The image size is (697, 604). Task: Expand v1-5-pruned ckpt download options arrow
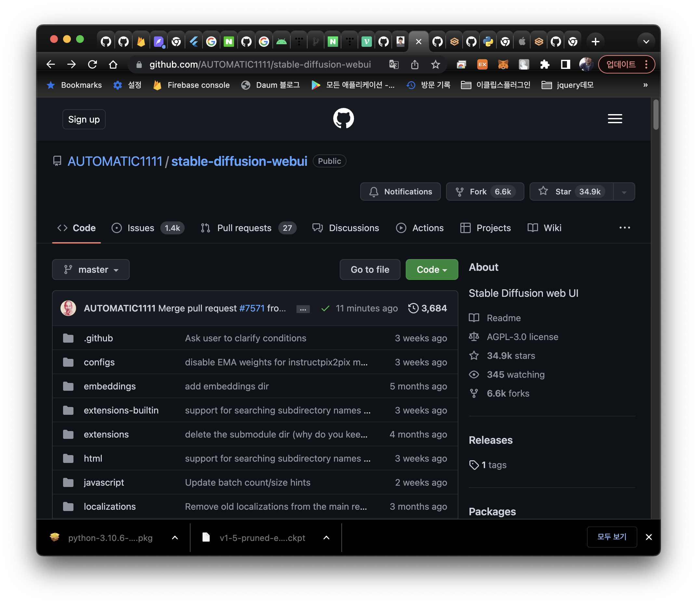pos(326,538)
